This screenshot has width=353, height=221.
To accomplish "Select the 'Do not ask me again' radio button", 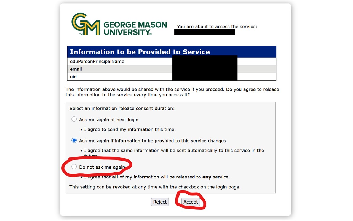I will 74,167.
